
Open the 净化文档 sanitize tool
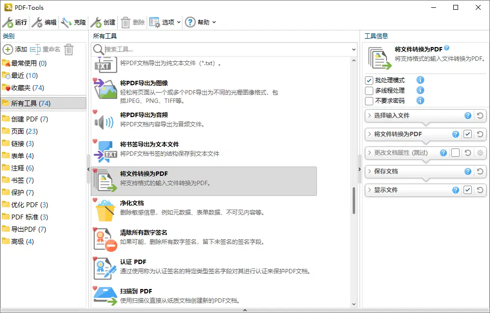[105, 211]
